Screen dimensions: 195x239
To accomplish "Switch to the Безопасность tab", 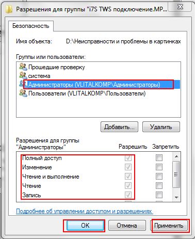I will 31,26.
